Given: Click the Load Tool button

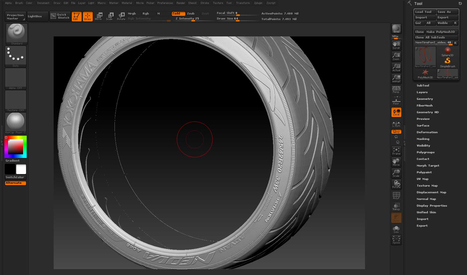Looking at the screenshot, I should click(x=425, y=12).
